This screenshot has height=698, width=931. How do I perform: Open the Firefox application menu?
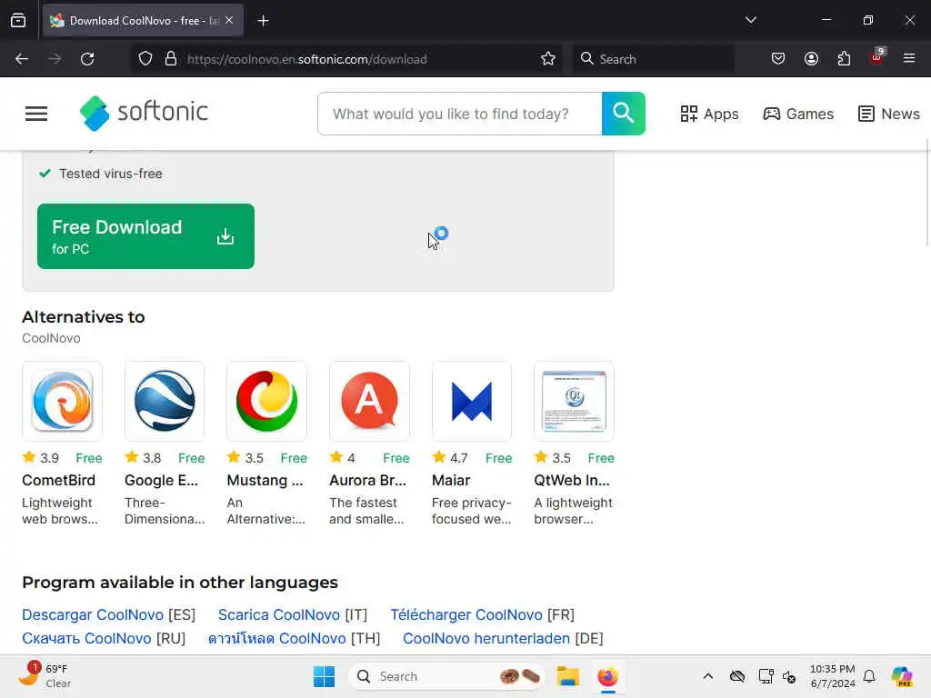(x=909, y=58)
